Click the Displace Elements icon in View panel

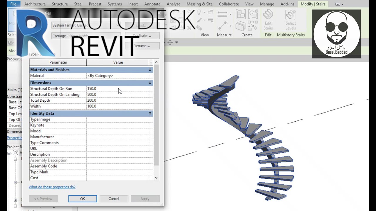coord(210,13)
